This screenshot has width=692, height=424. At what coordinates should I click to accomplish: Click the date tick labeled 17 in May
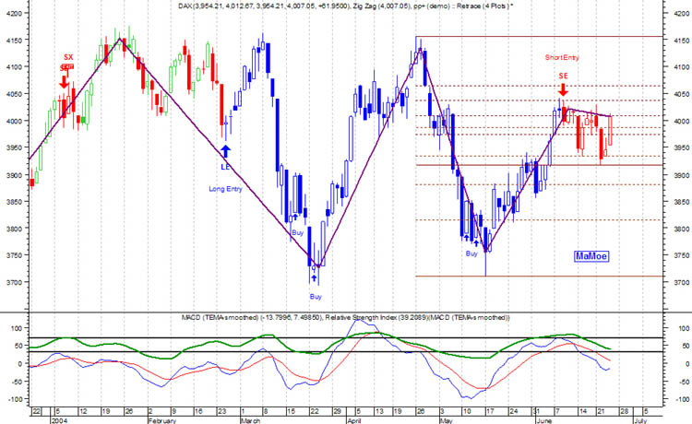point(490,412)
